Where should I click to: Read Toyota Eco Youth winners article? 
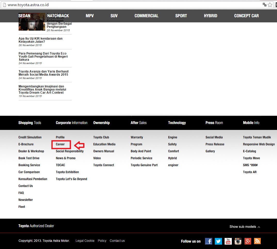[43, 57]
